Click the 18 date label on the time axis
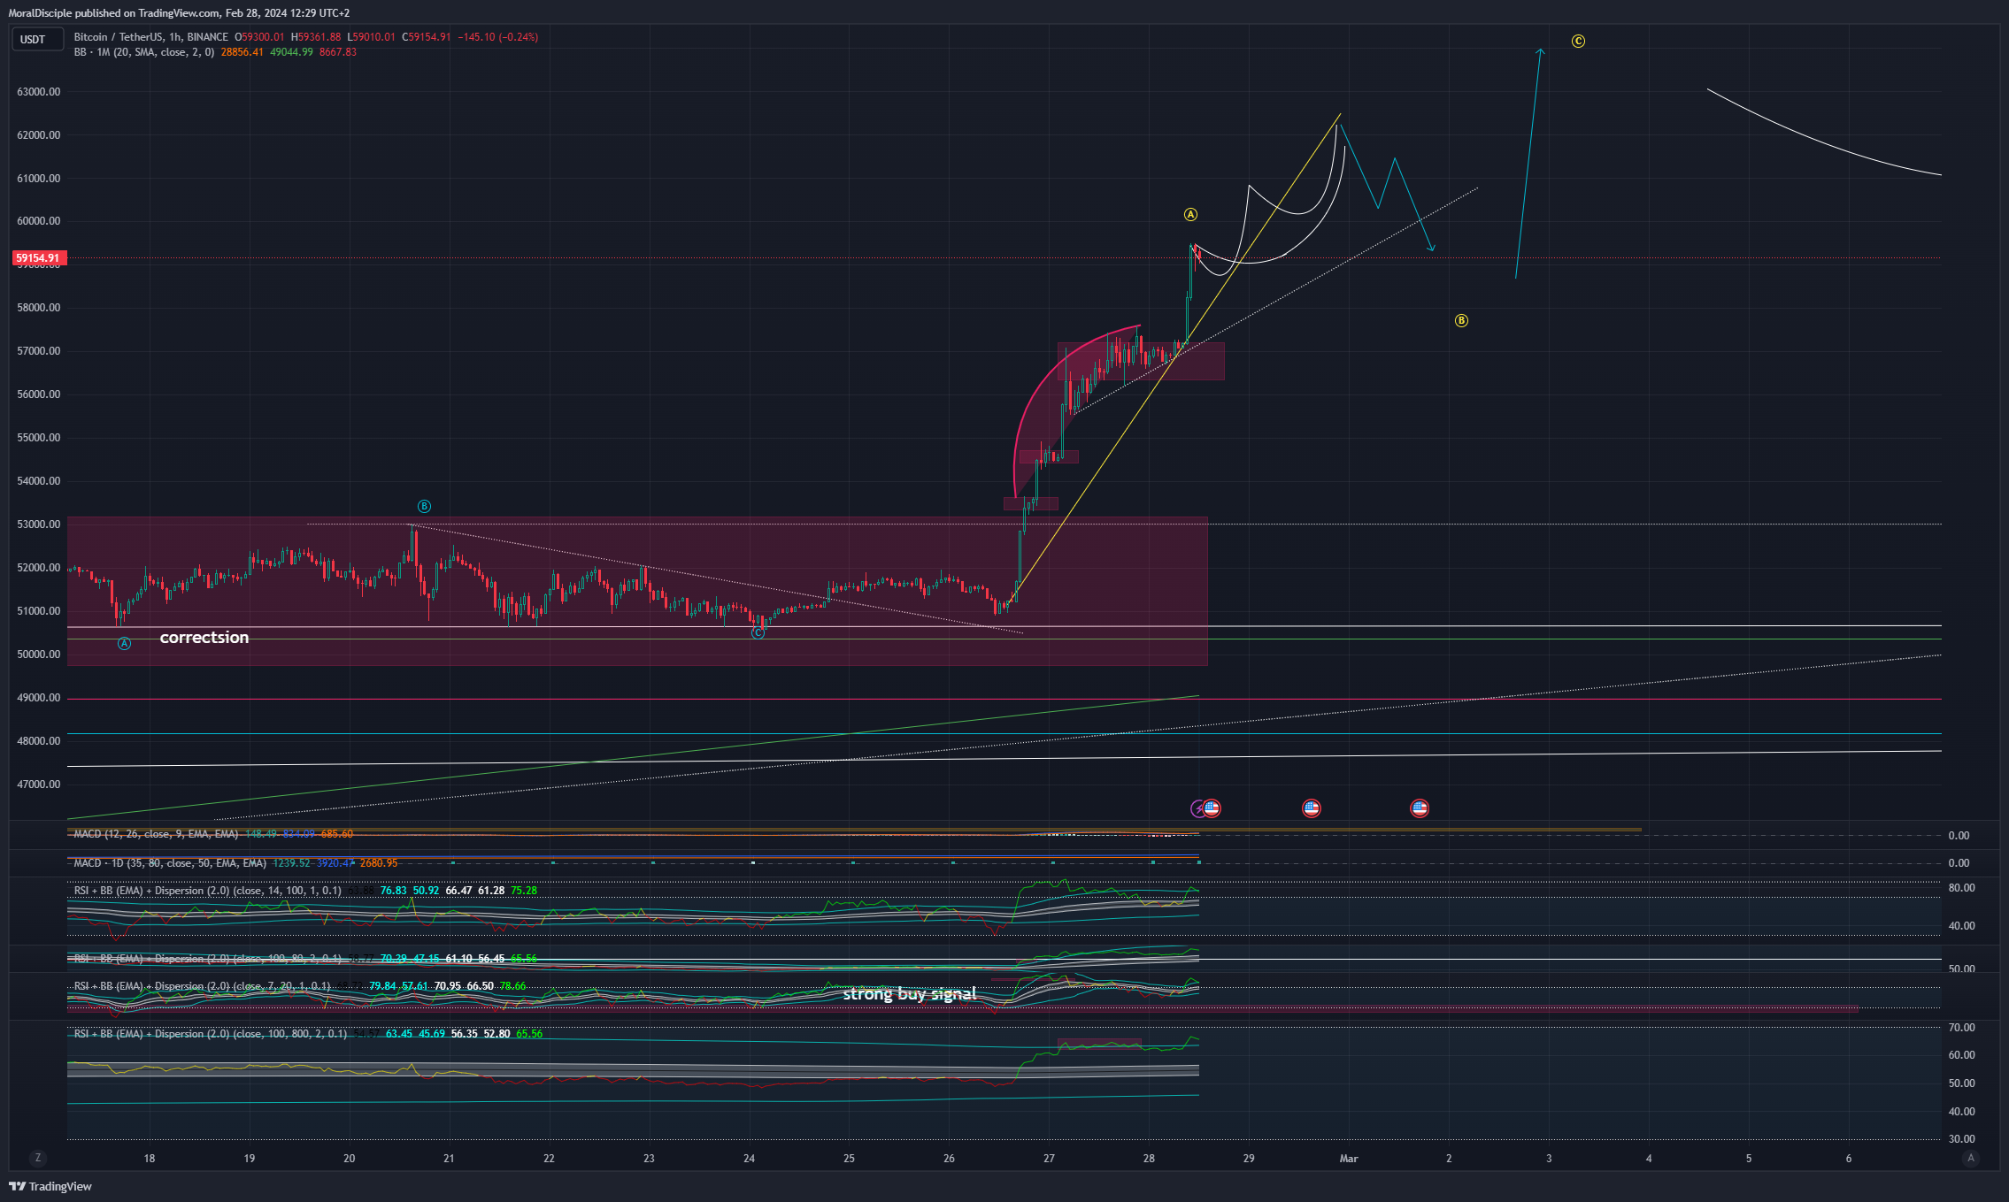This screenshot has height=1202, width=2009. [150, 1159]
